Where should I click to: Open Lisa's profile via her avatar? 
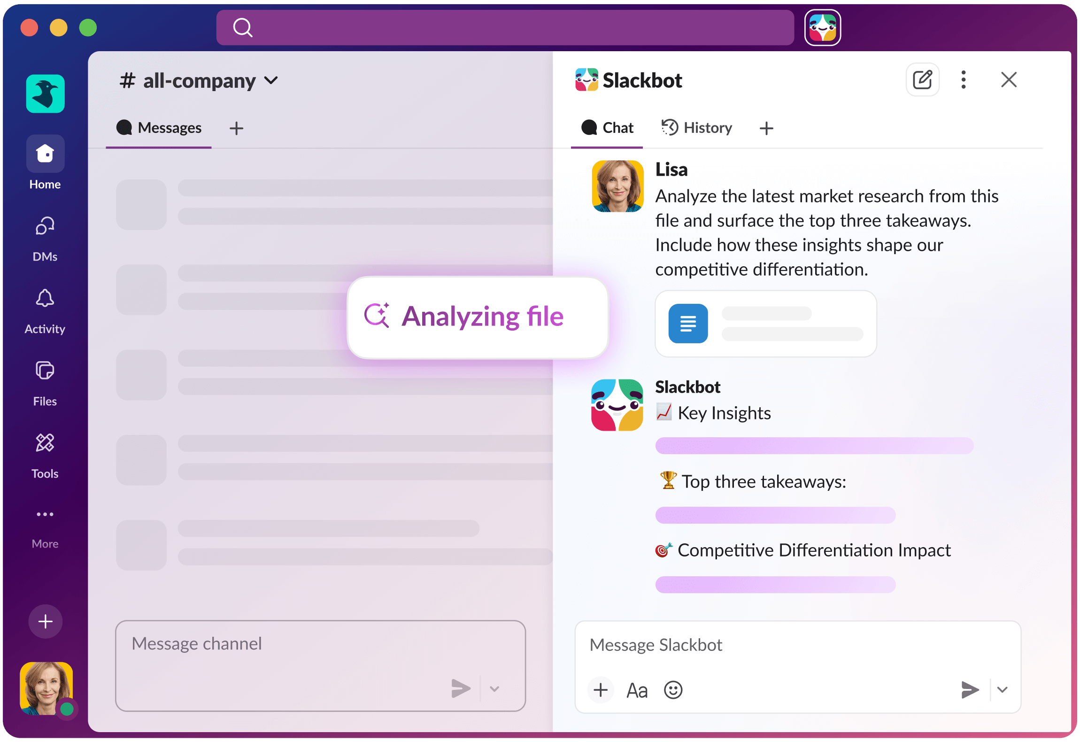[x=617, y=186]
